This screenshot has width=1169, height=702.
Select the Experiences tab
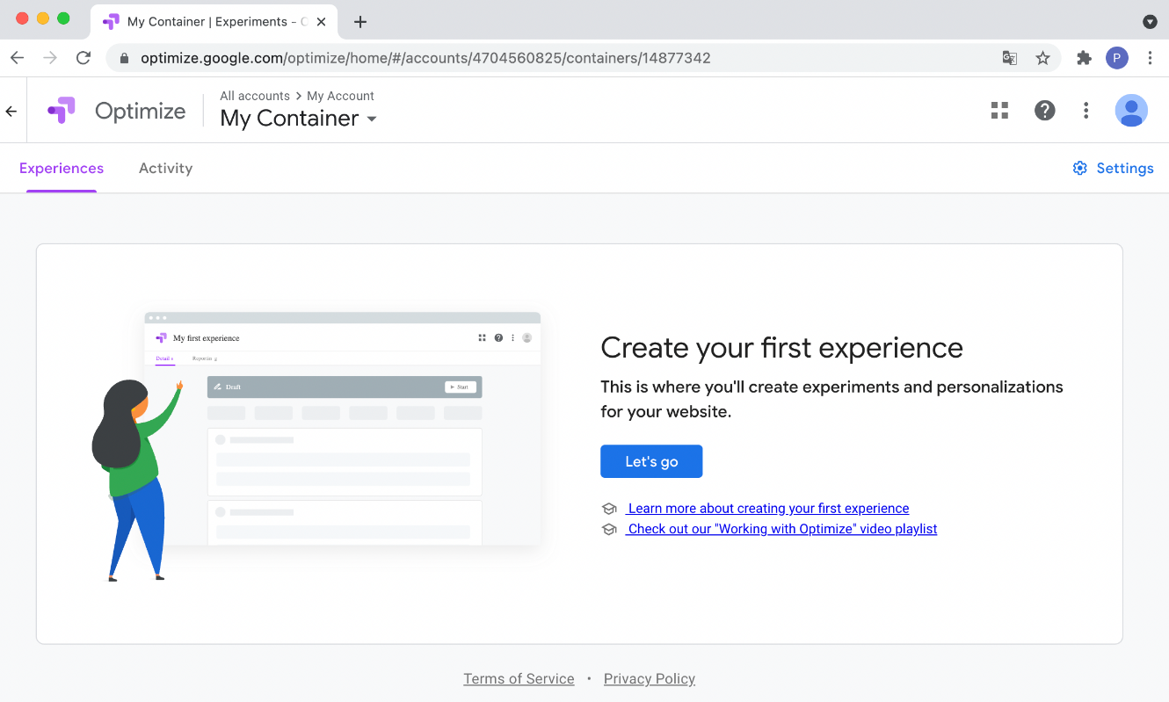click(62, 168)
